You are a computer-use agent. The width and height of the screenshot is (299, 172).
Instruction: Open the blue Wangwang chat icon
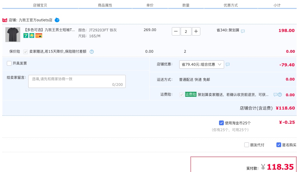click(57, 20)
